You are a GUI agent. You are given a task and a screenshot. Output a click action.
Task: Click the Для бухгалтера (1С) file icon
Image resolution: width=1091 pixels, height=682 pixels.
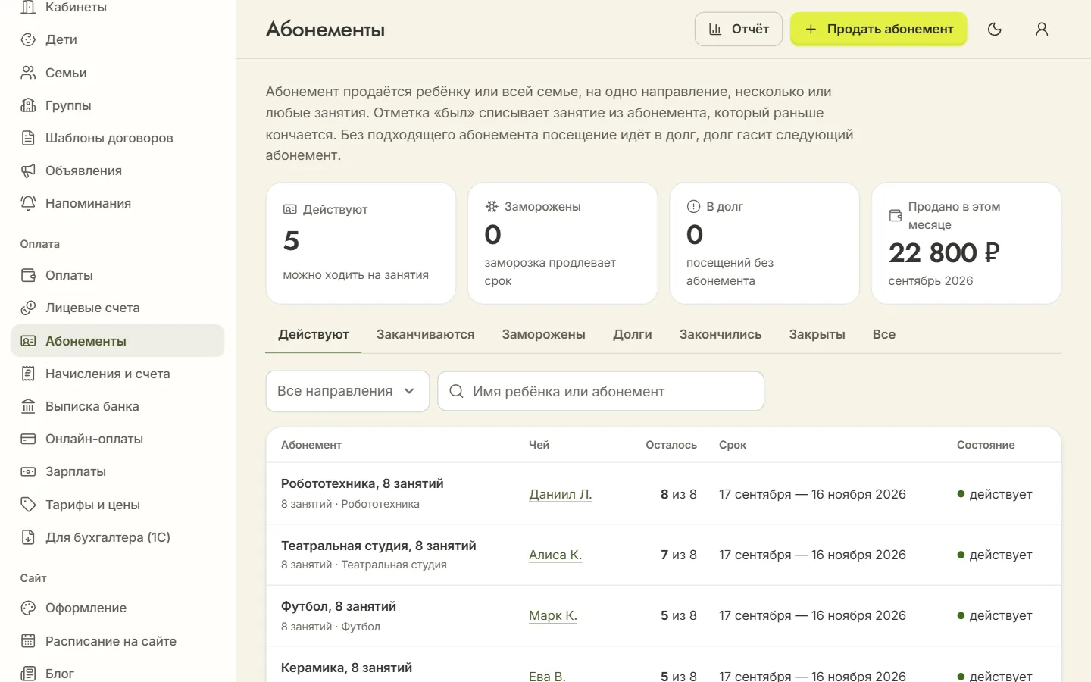28,537
